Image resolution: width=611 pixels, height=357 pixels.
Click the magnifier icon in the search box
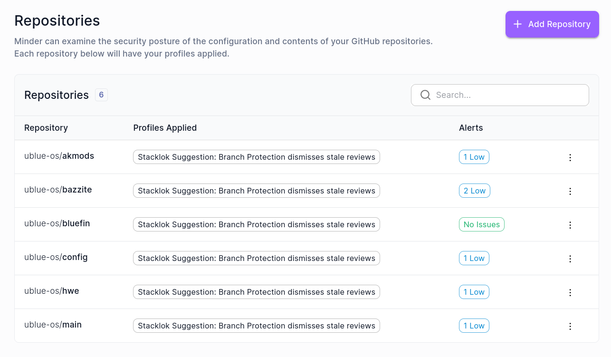tap(425, 95)
